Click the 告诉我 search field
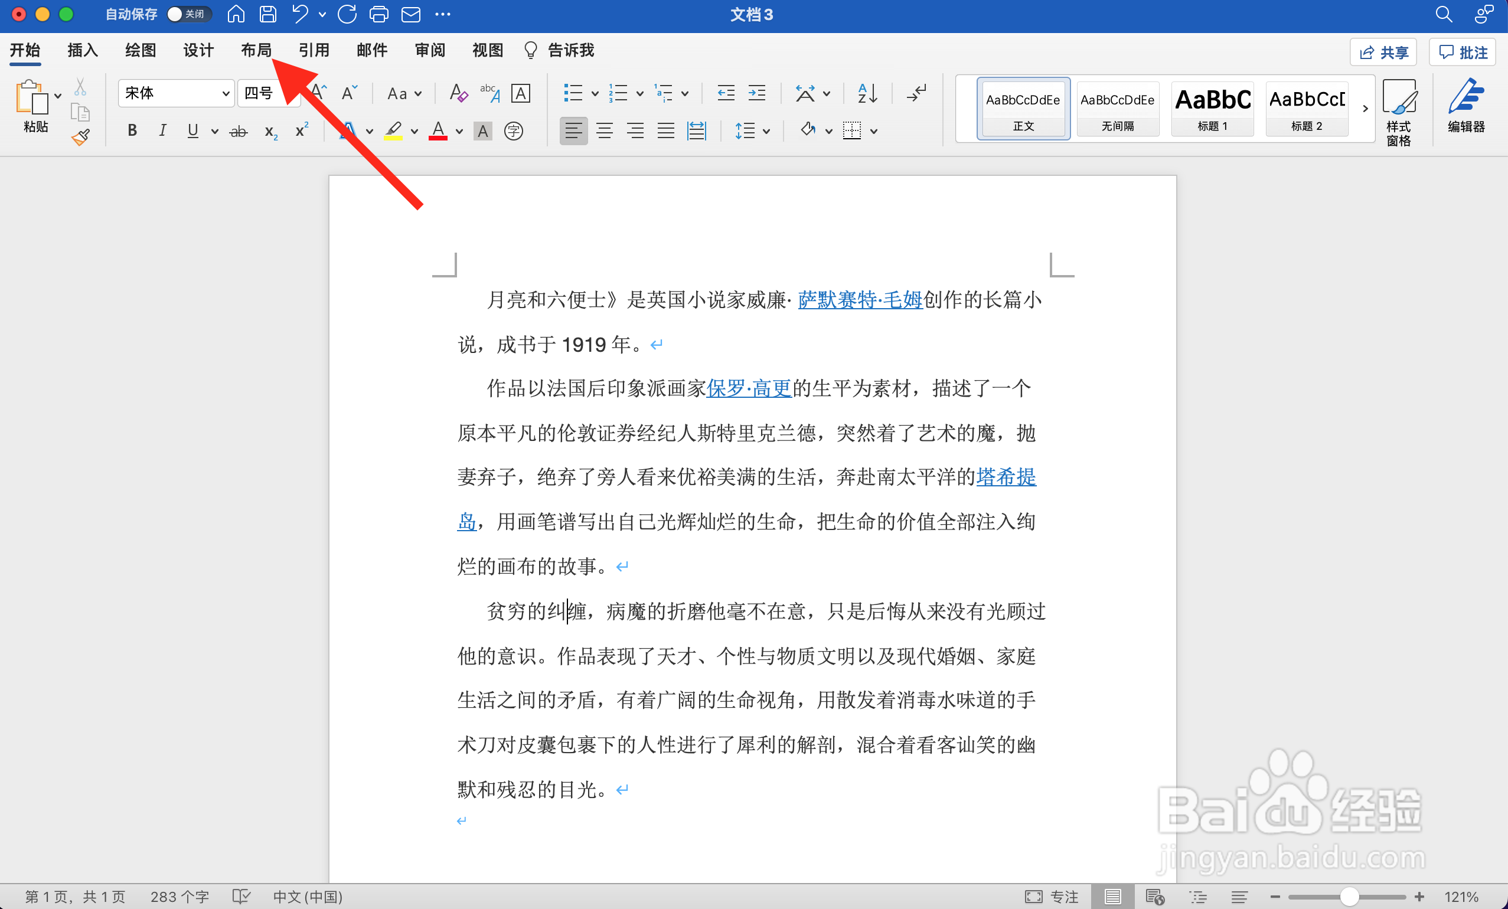Viewport: 1508px width, 909px height. point(559,50)
